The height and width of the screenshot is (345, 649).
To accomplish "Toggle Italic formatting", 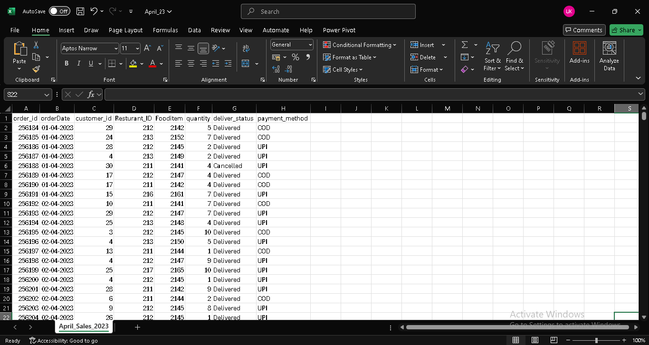I will [x=78, y=64].
